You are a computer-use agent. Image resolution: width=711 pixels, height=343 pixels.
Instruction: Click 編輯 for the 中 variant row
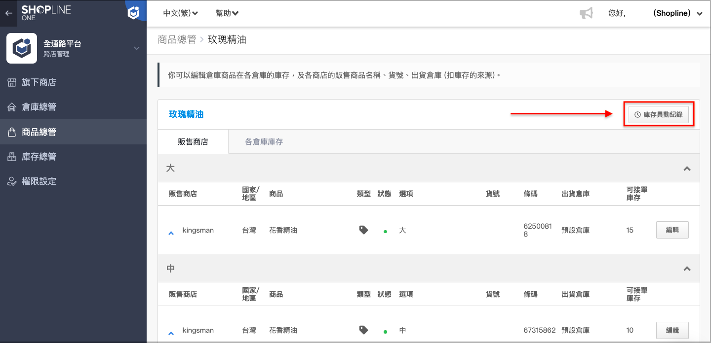(x=672, y=331)
